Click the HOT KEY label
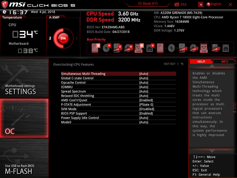237x178 pixels. [x=170, y=64]
